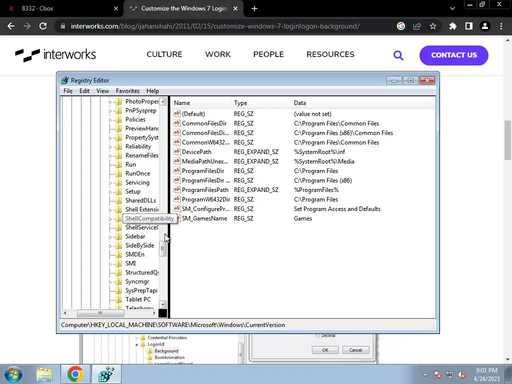This screenshot has height=384, width=512.
Task: Click the web page vertical scrollbar
Action: [507, 140]
